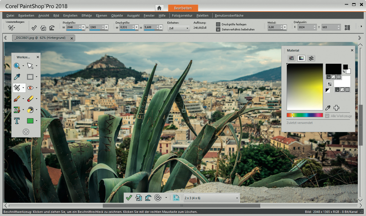Select the Dropper eyedropper tool in Werkzeuge
The width and height of the screenshot is (366, 216).
[17, 77]
